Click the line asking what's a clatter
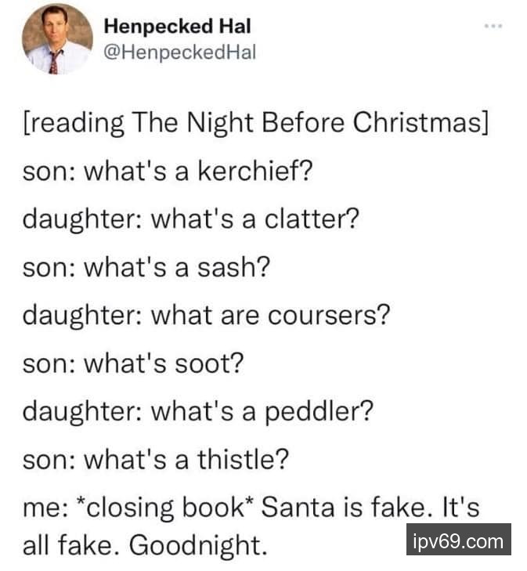The height and width of the screenshot is (571, 527). coord(190,219)
